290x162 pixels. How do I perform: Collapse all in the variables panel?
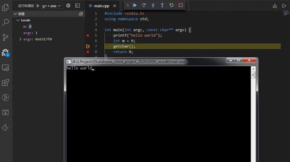[81, 14]
